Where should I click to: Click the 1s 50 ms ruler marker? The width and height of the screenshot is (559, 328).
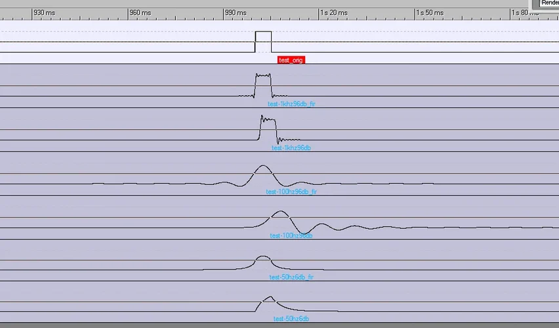430,13
